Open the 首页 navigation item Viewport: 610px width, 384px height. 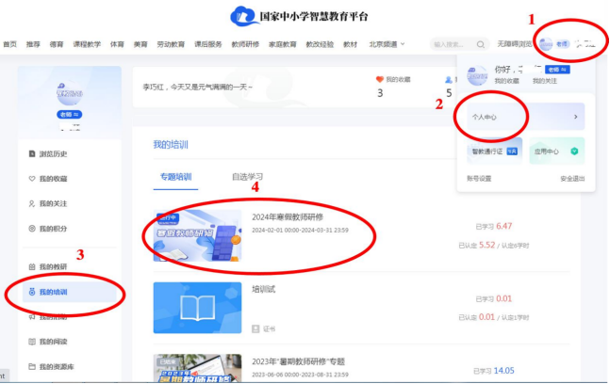[9, 44]
